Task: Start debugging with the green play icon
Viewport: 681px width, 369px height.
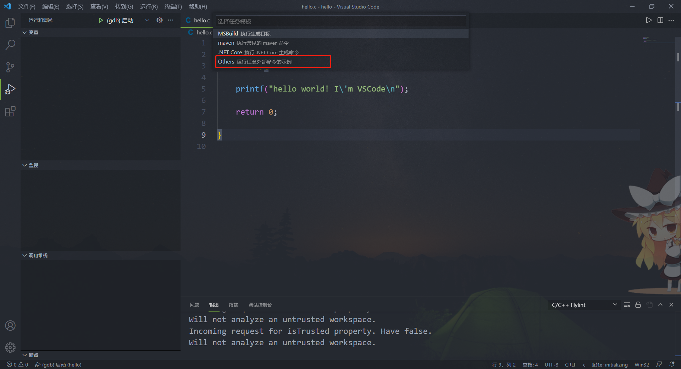Action: point(100,20)
